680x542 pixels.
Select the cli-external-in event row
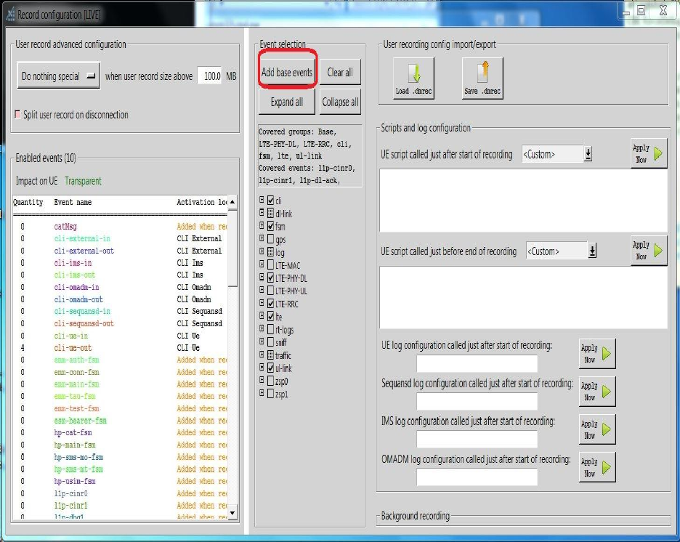click(x=120, y=238)
